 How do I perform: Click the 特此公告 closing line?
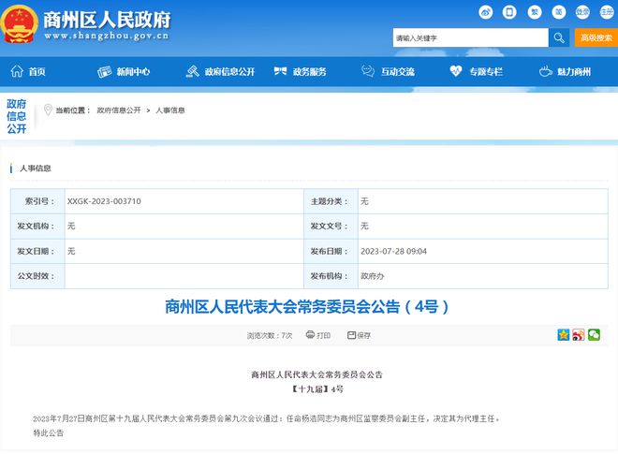[x=49, y=433]
